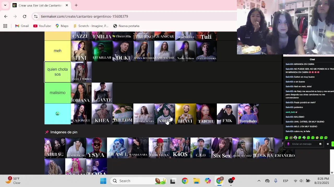
Task: Open the Scratch - Imagine bookmark
Action: pos(91,26)
